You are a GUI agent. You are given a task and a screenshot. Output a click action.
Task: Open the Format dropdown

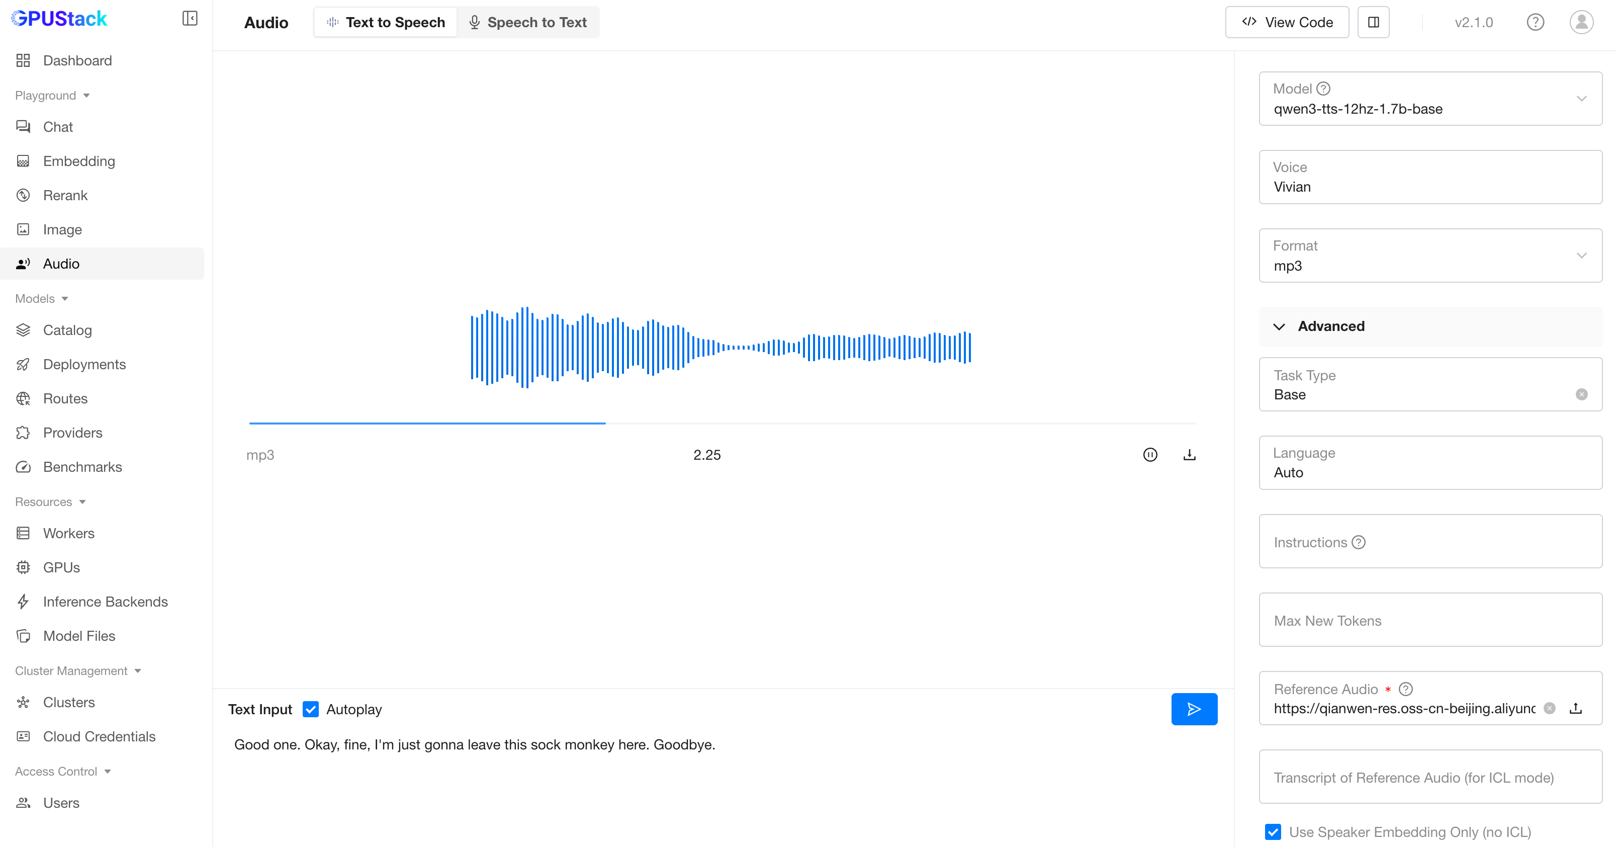tap(1430, 256)
